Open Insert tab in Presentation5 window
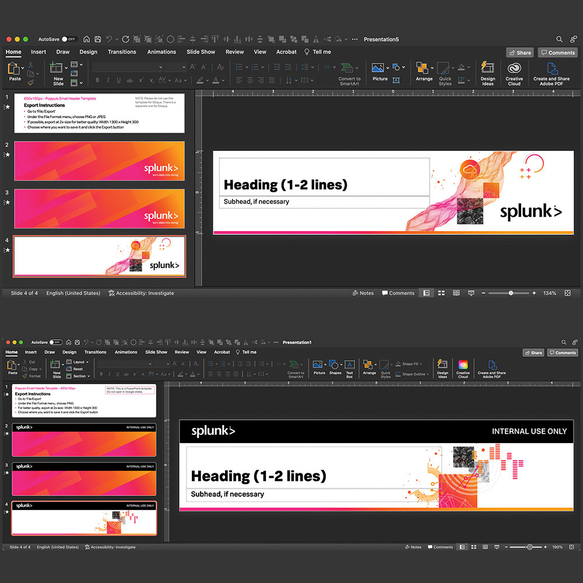 coord(38,52)
